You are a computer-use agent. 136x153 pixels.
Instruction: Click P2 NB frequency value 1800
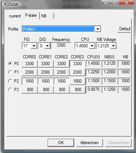coord(124,81)
